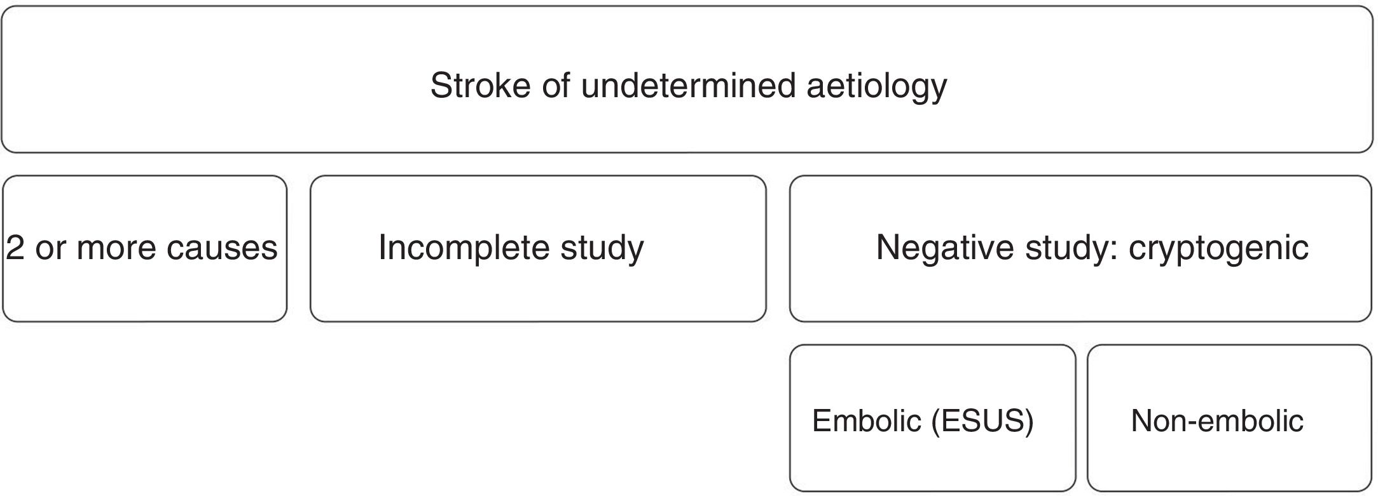Viewport: 1378px width, 496px height.
Task: Click the word 'of' in the title
Action: click(556, 85)
